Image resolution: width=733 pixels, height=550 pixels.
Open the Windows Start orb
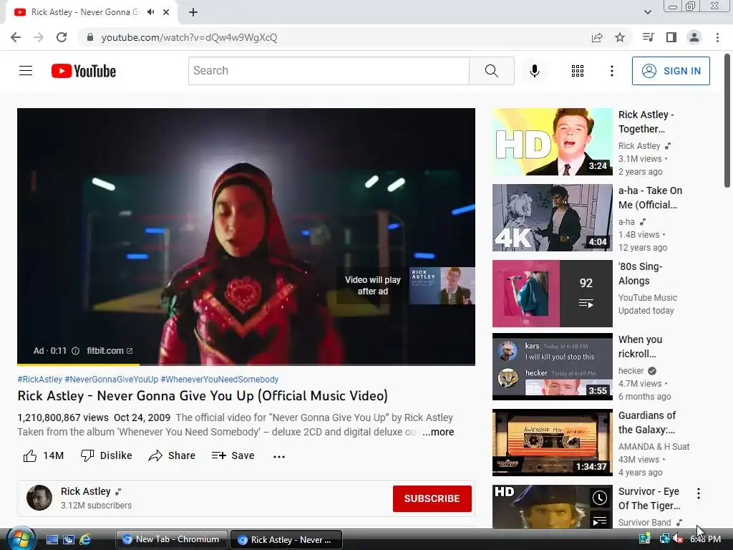pyautogui.click(x=20, y=539)
